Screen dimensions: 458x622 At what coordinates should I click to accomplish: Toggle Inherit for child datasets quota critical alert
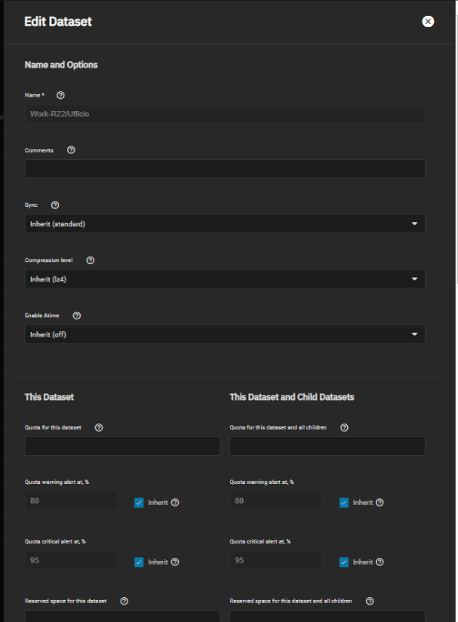(x=344, y=562)
